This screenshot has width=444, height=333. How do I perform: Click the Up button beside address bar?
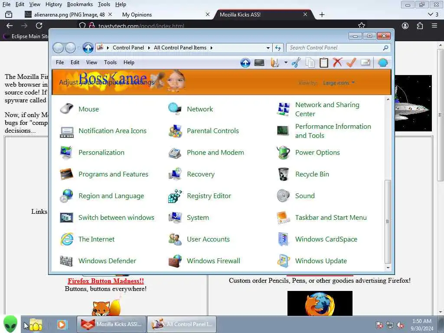88,48
